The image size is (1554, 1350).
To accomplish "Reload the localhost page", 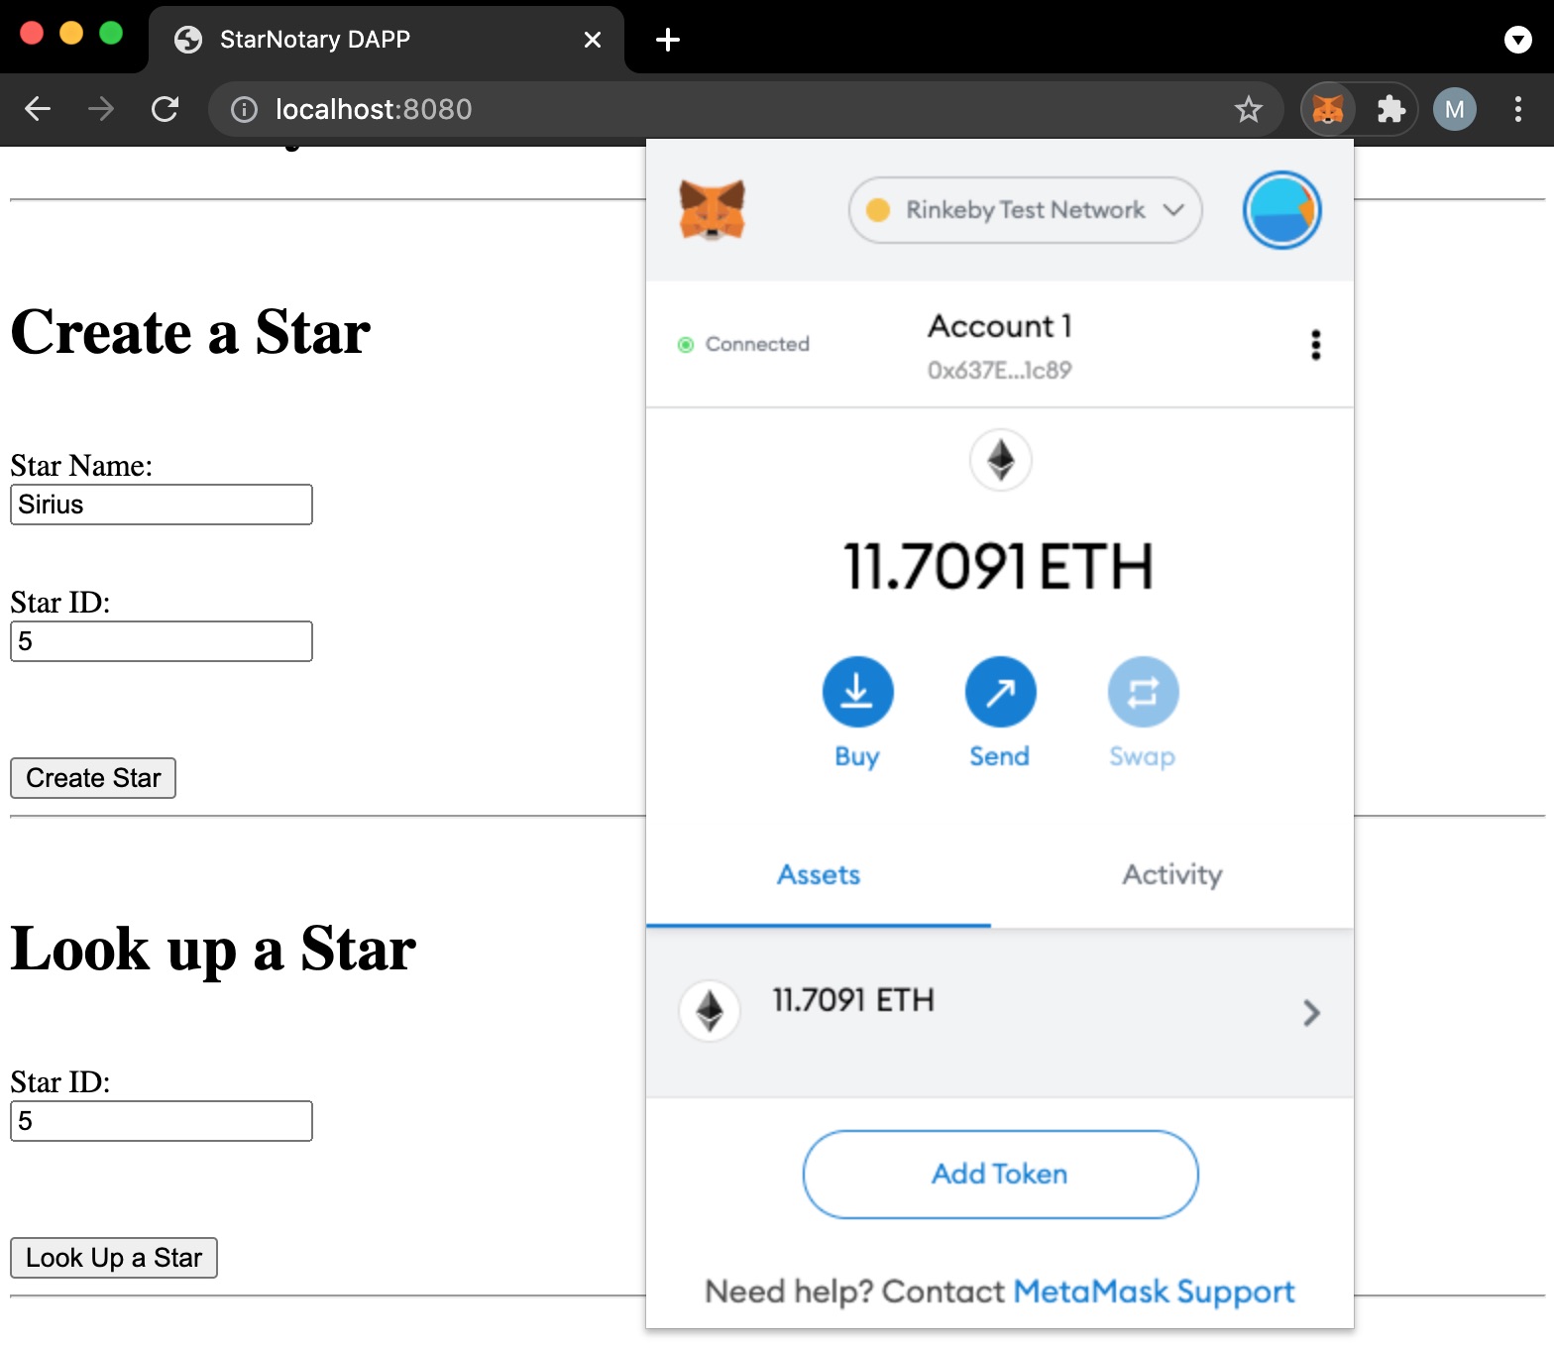I will pos(165,109).
